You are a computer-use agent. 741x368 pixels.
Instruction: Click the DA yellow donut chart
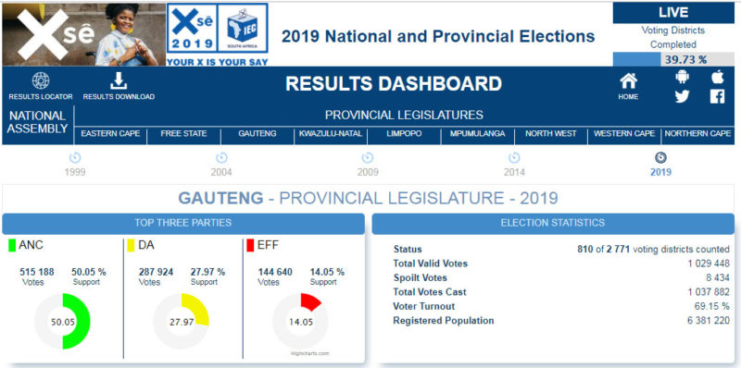(182, 321)
